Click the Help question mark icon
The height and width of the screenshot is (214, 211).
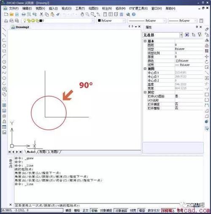134,14
